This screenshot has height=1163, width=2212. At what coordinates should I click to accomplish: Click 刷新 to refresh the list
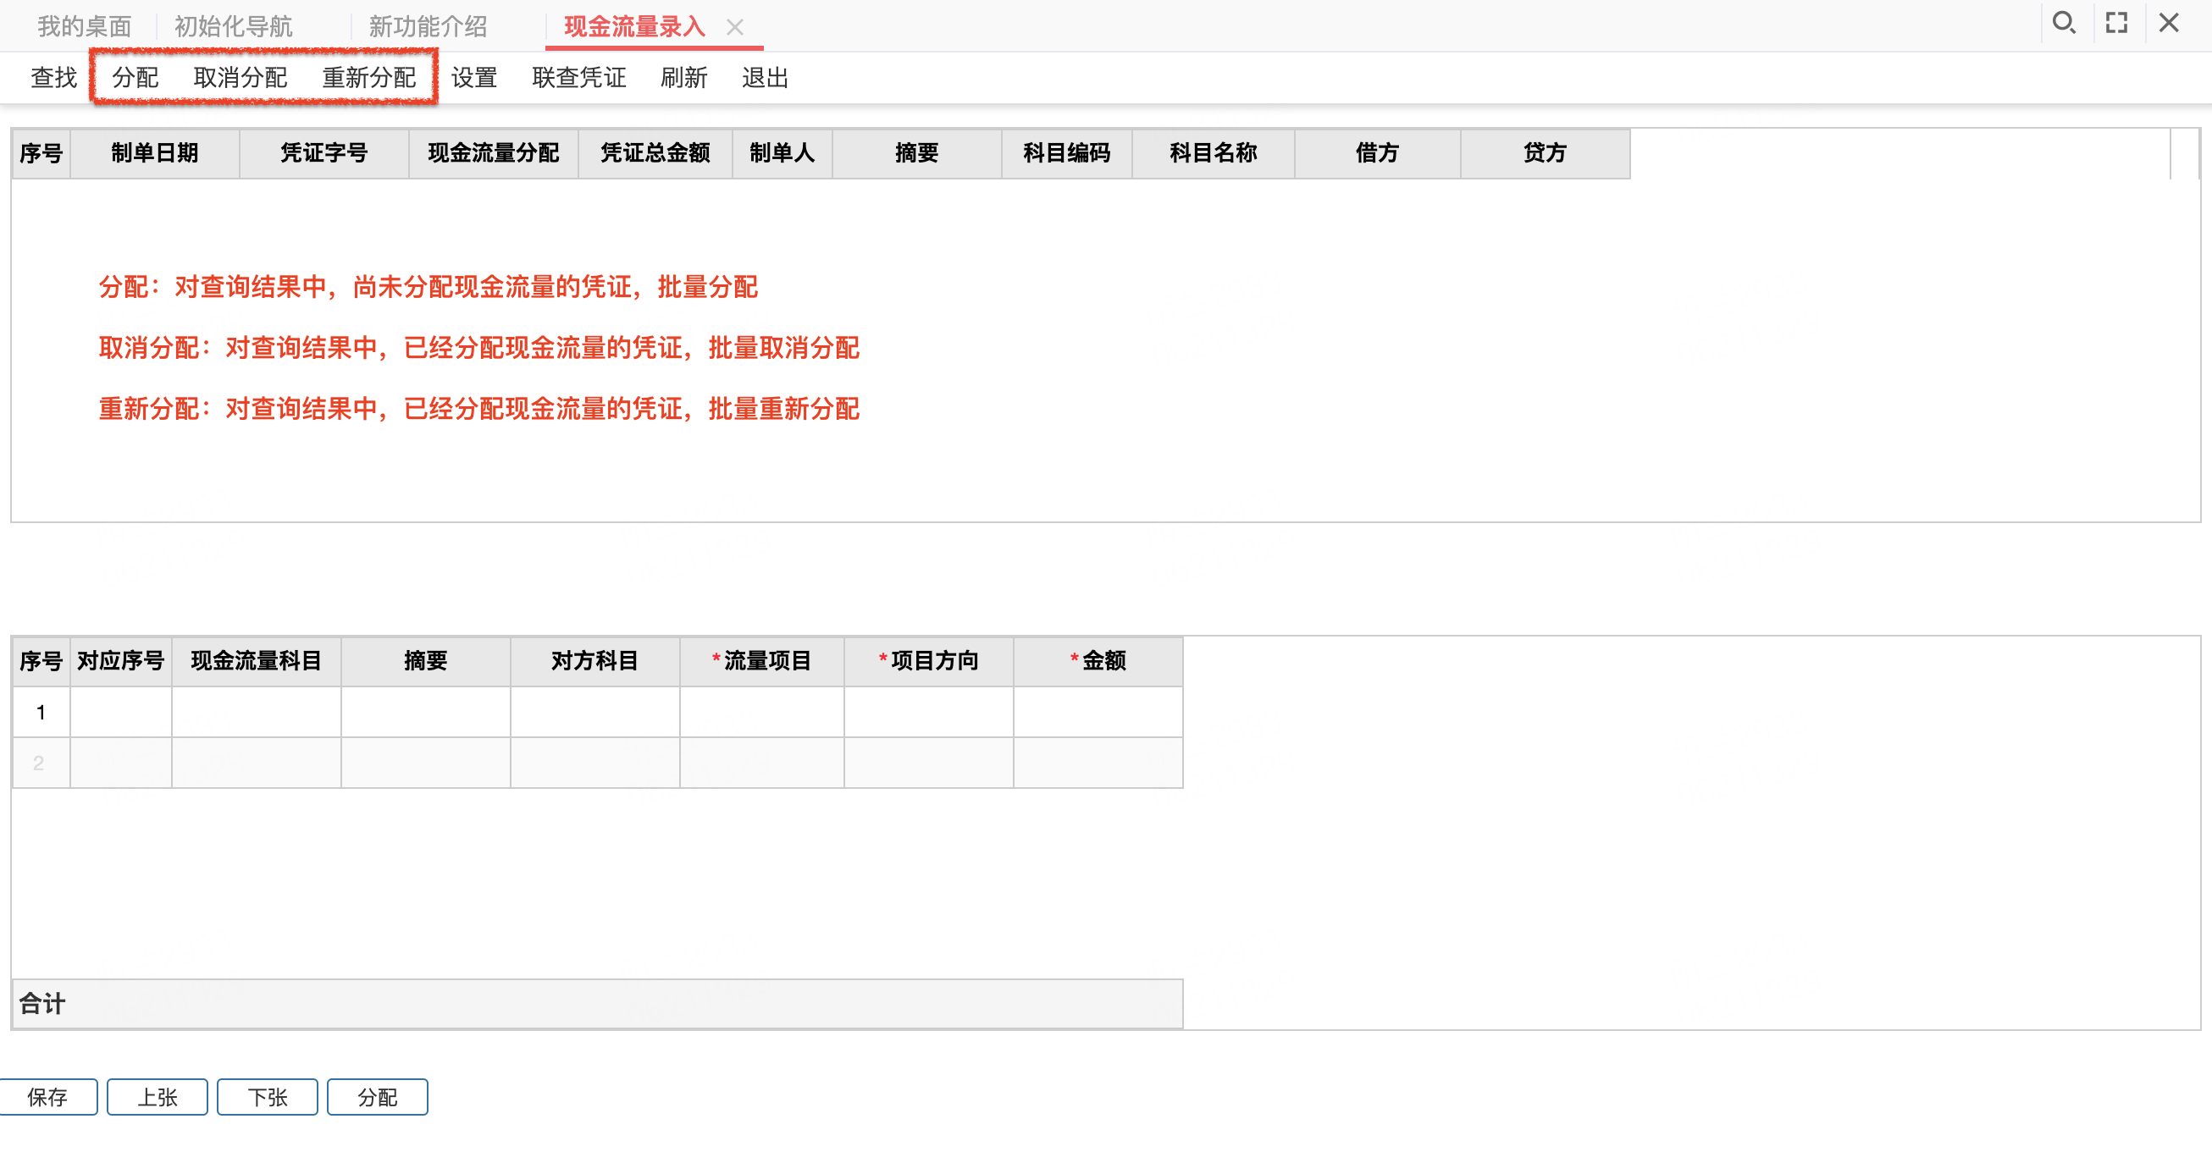(683, 78)
